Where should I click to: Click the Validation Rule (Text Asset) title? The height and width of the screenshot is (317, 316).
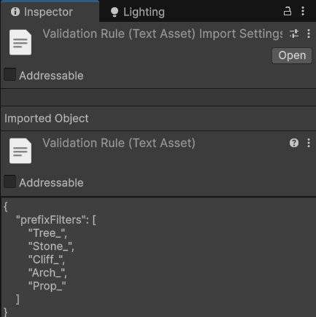(x=119, y=143)
